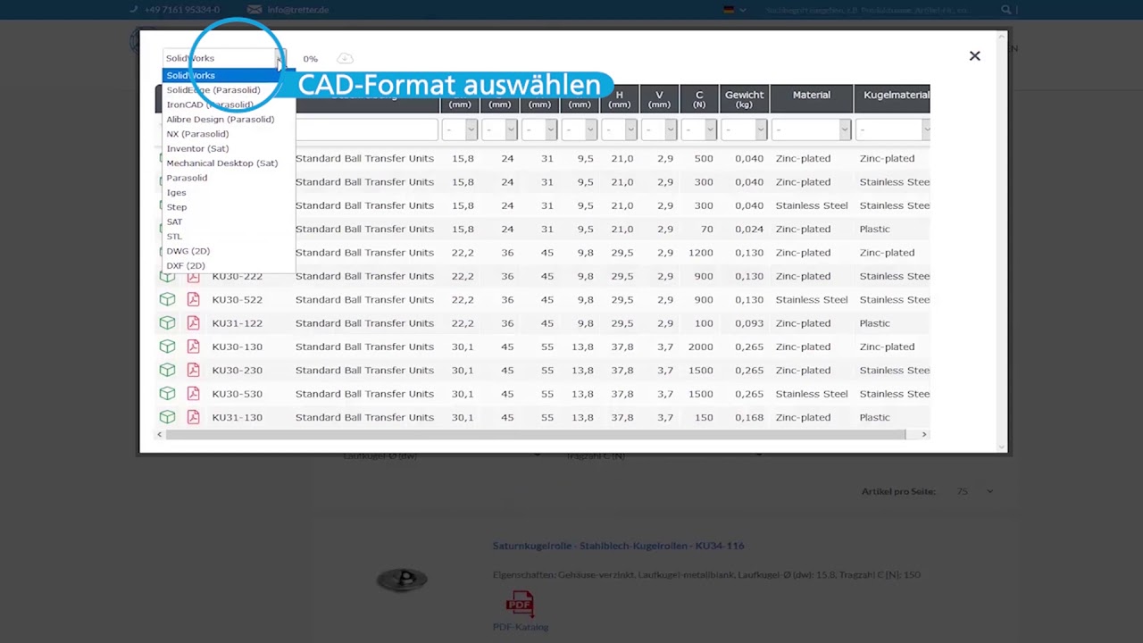Open PDF datasheet for KU31-122
The width and height of the screenshot is (1143, 643).
coord(193,323)
